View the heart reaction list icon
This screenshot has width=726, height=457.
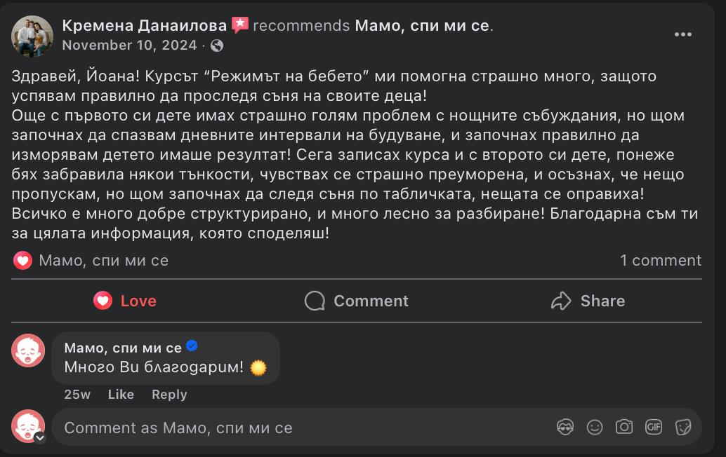tap(23, 261)
